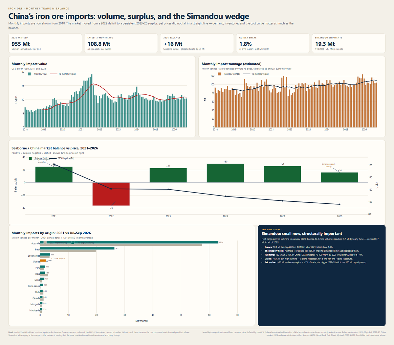Click the +30 label above the 2024 bar
Screen dimensions: 394x345
[225, 162]
